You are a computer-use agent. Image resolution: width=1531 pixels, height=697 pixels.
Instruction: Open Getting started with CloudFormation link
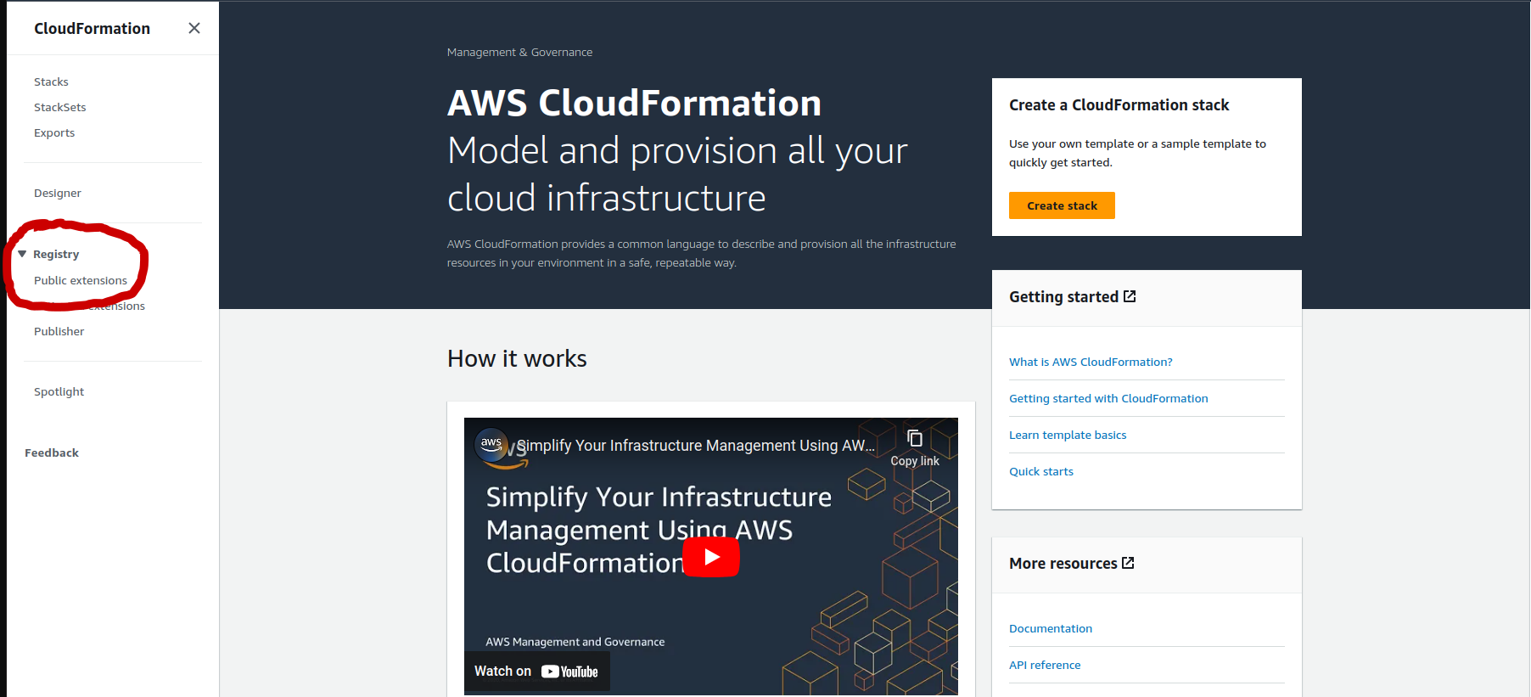[x=1108, y=398]
